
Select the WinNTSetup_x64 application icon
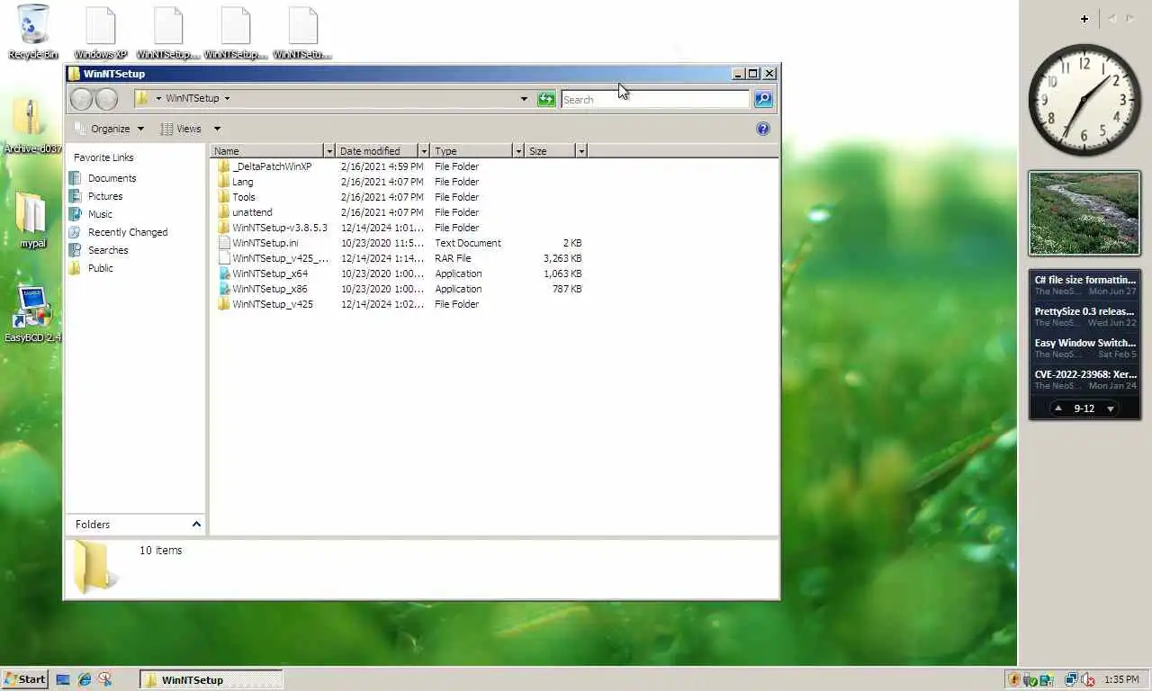click(x=224, y=274)
